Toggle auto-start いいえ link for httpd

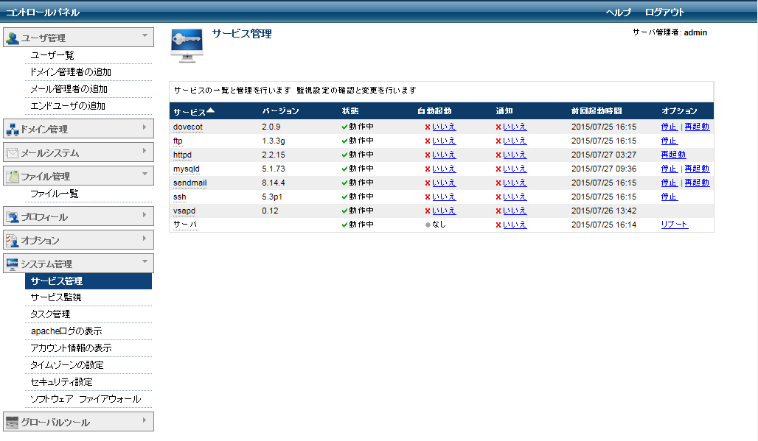444,155
